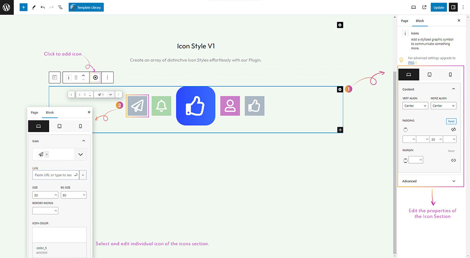The image size is (470, 258).
Task: Click the Undo arrow in top toolbar
Action: click(x=43, y=7)
